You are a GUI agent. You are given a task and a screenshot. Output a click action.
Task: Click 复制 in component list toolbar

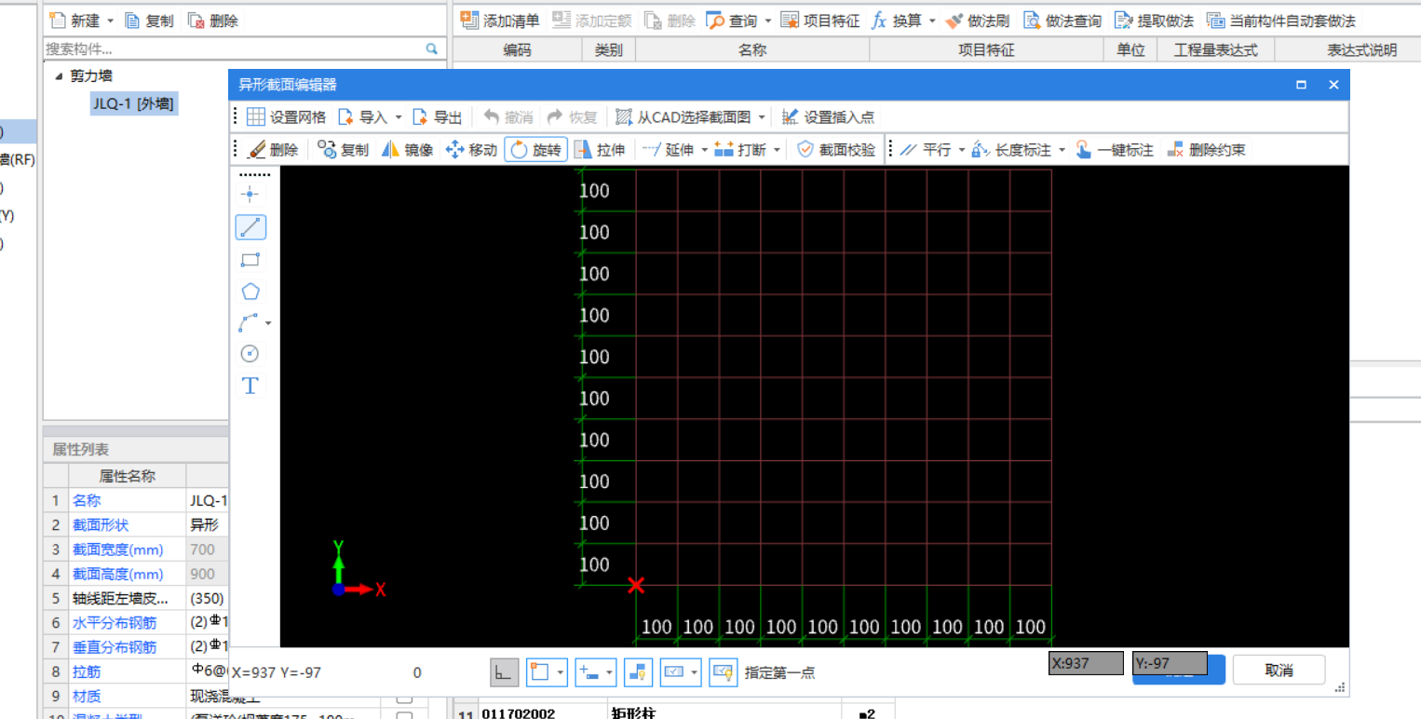(x=149, y=20)
